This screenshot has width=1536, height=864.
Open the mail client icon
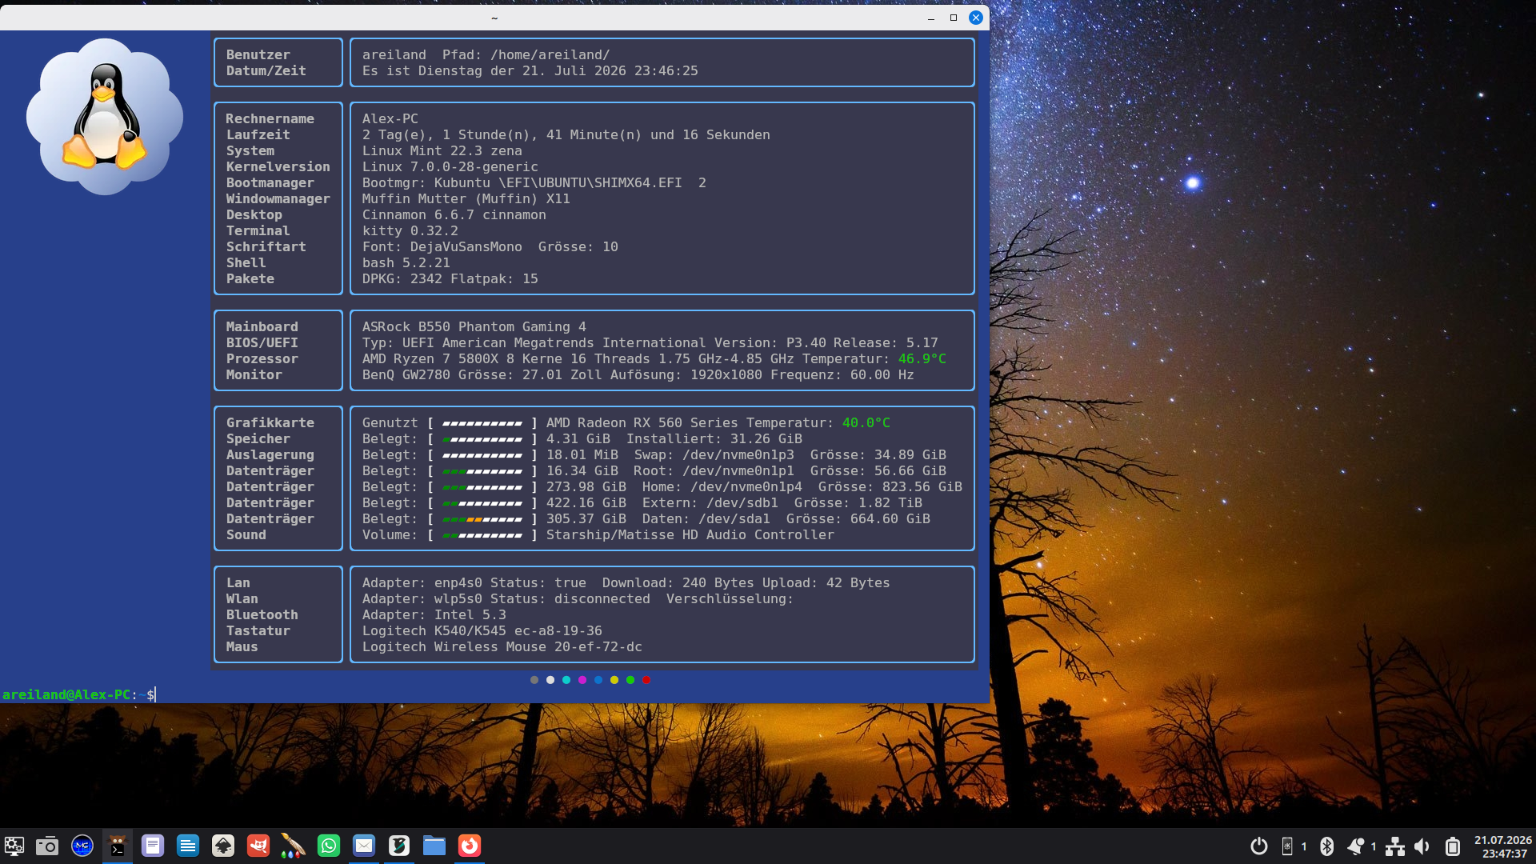tap(364, 846)
